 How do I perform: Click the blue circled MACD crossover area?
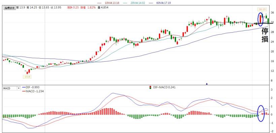click(261, 113)
